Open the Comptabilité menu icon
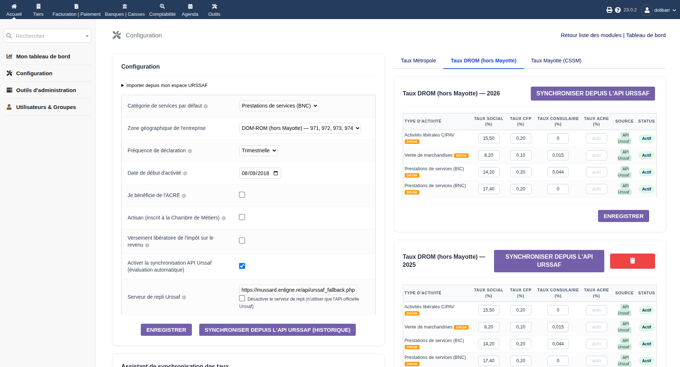Screen dimensions: 680x367 click(162, 6)
